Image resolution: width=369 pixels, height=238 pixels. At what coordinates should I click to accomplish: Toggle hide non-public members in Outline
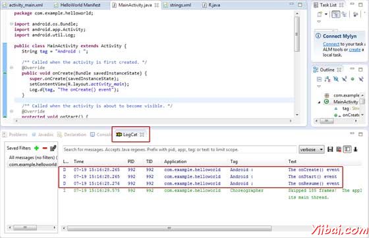click(353, 79)
